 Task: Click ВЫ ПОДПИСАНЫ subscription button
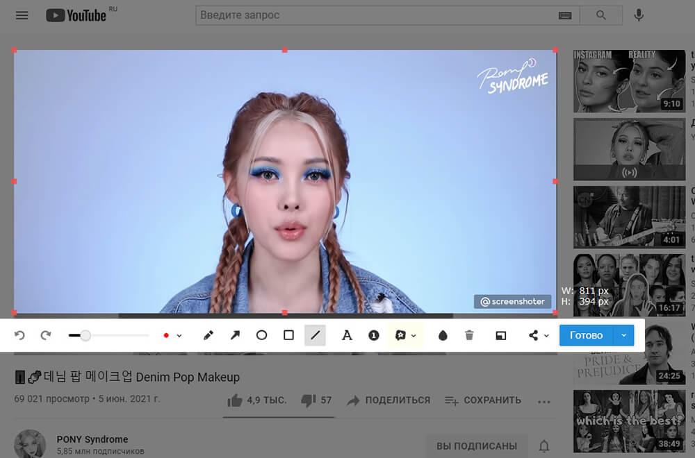pos(477,446)
